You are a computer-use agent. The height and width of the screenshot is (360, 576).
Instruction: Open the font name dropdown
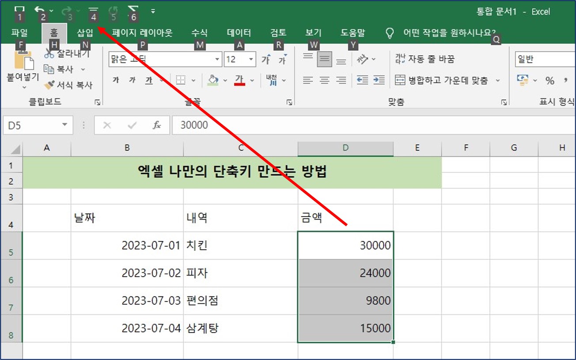pyautogui.click(x=217, y=59)
